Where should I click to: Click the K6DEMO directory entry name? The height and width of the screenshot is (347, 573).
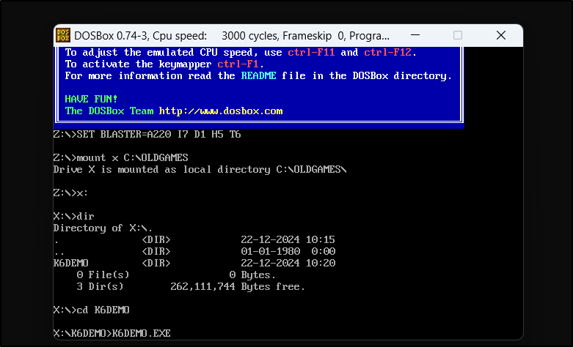(x=71, y=263)
